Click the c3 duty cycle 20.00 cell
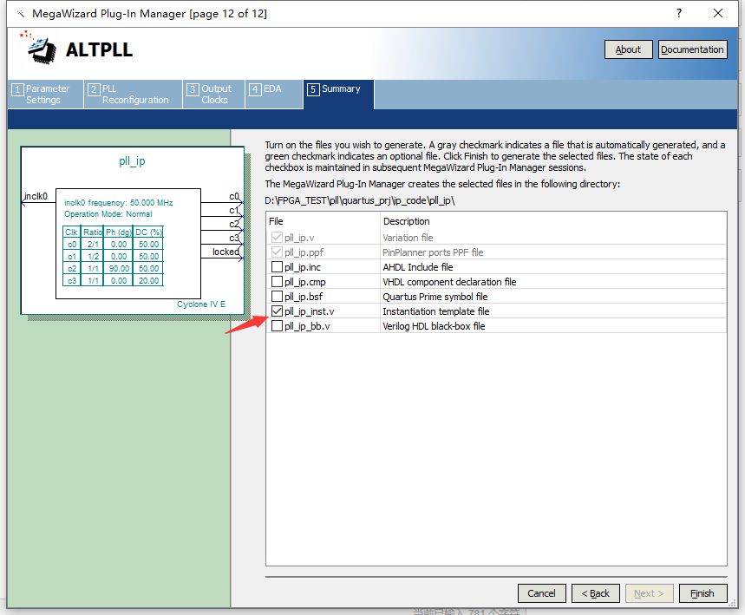 point(148,280)
